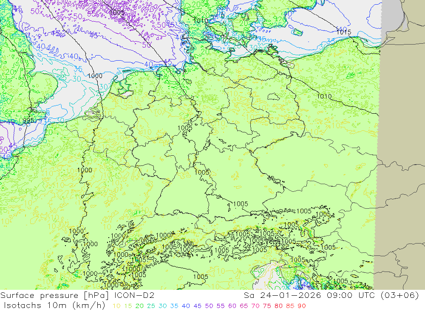Viewport: 425px width, 311px height.
Task: Select the '25' value in the isotach legend
Action: coord(151,306)
